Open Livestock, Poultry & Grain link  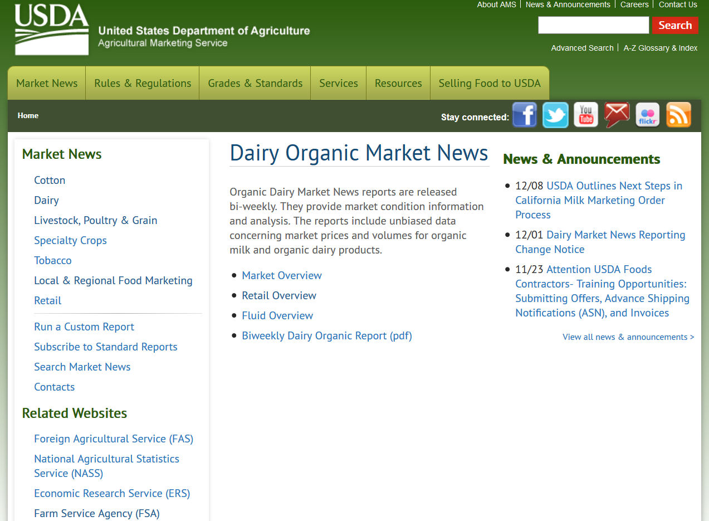[96, 220]
